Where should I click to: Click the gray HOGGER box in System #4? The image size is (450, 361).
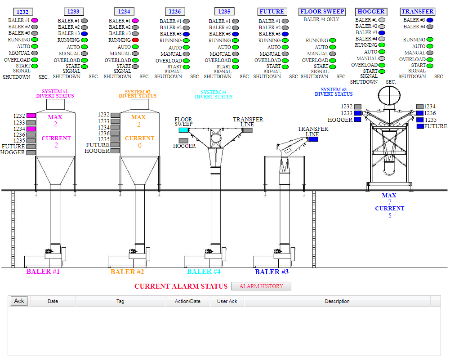184,141
